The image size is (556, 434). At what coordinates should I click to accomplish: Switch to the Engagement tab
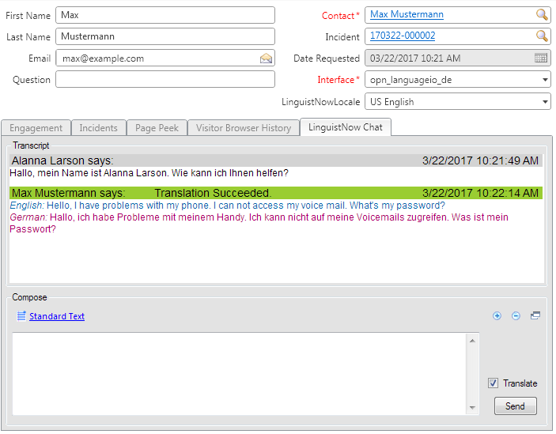click(x=36, y=128)
